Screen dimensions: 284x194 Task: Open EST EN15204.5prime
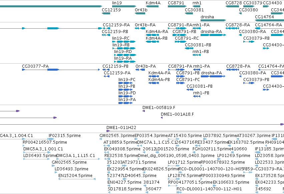(77, 179)
